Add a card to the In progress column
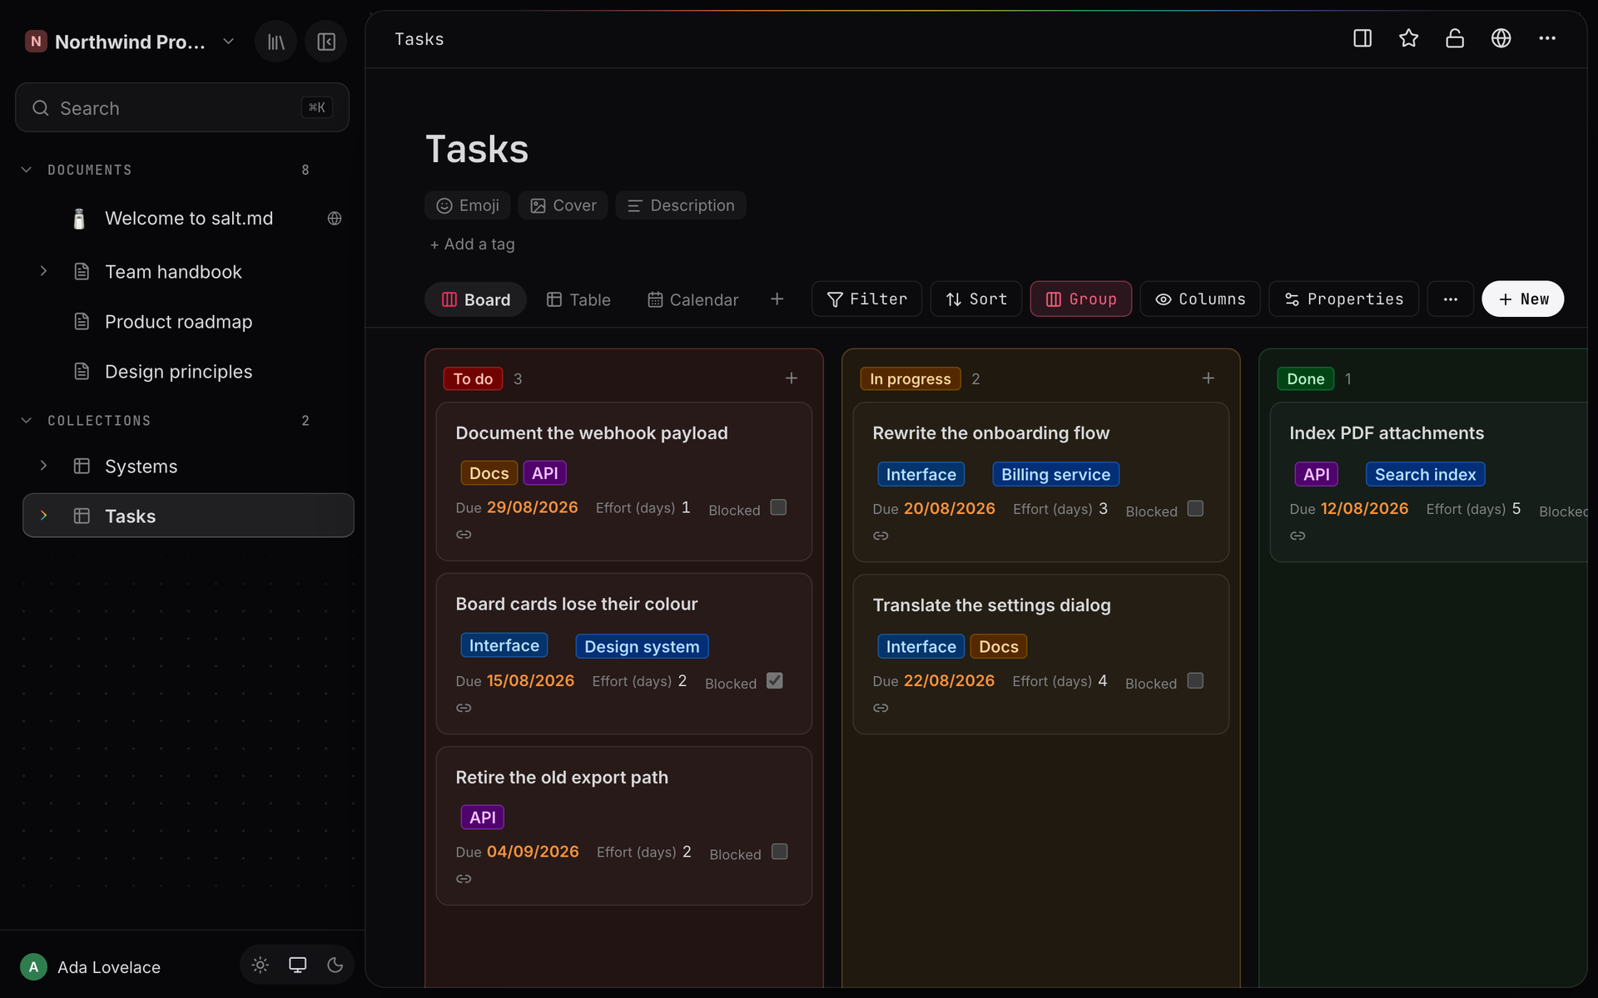 coord(1208,378)
